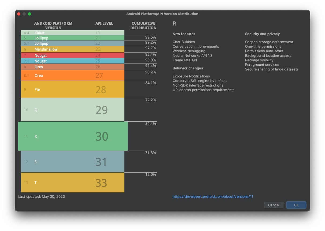Click the Exposure Notifications text

click(191, 76)
